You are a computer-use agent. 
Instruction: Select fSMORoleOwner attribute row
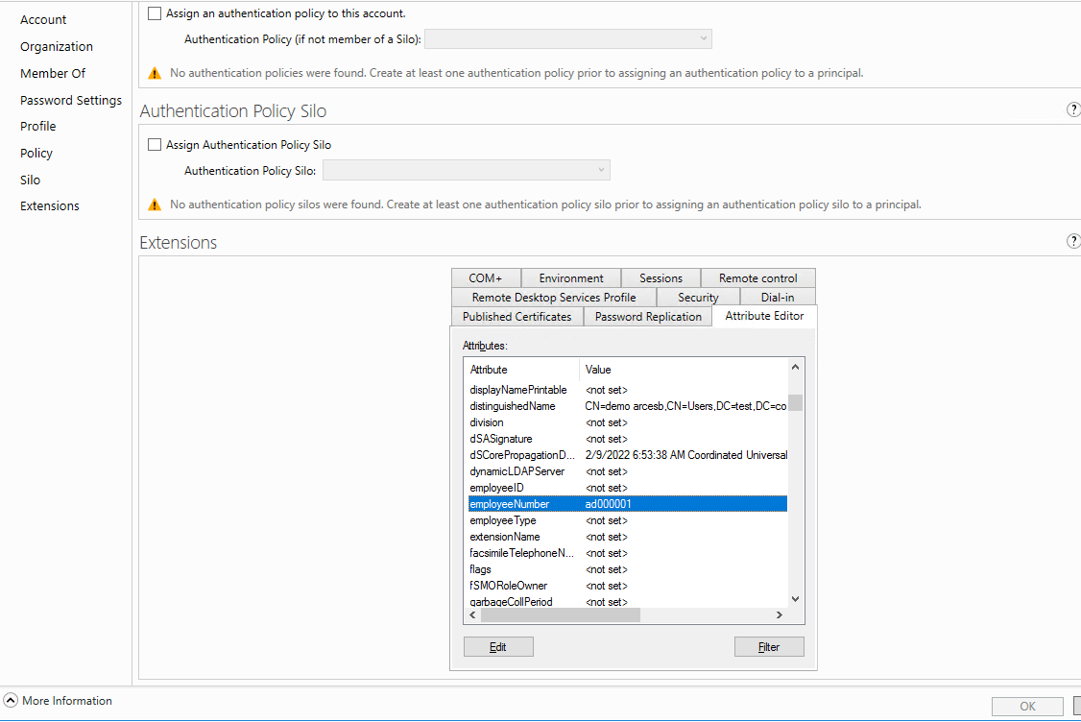tap(627, 586)
